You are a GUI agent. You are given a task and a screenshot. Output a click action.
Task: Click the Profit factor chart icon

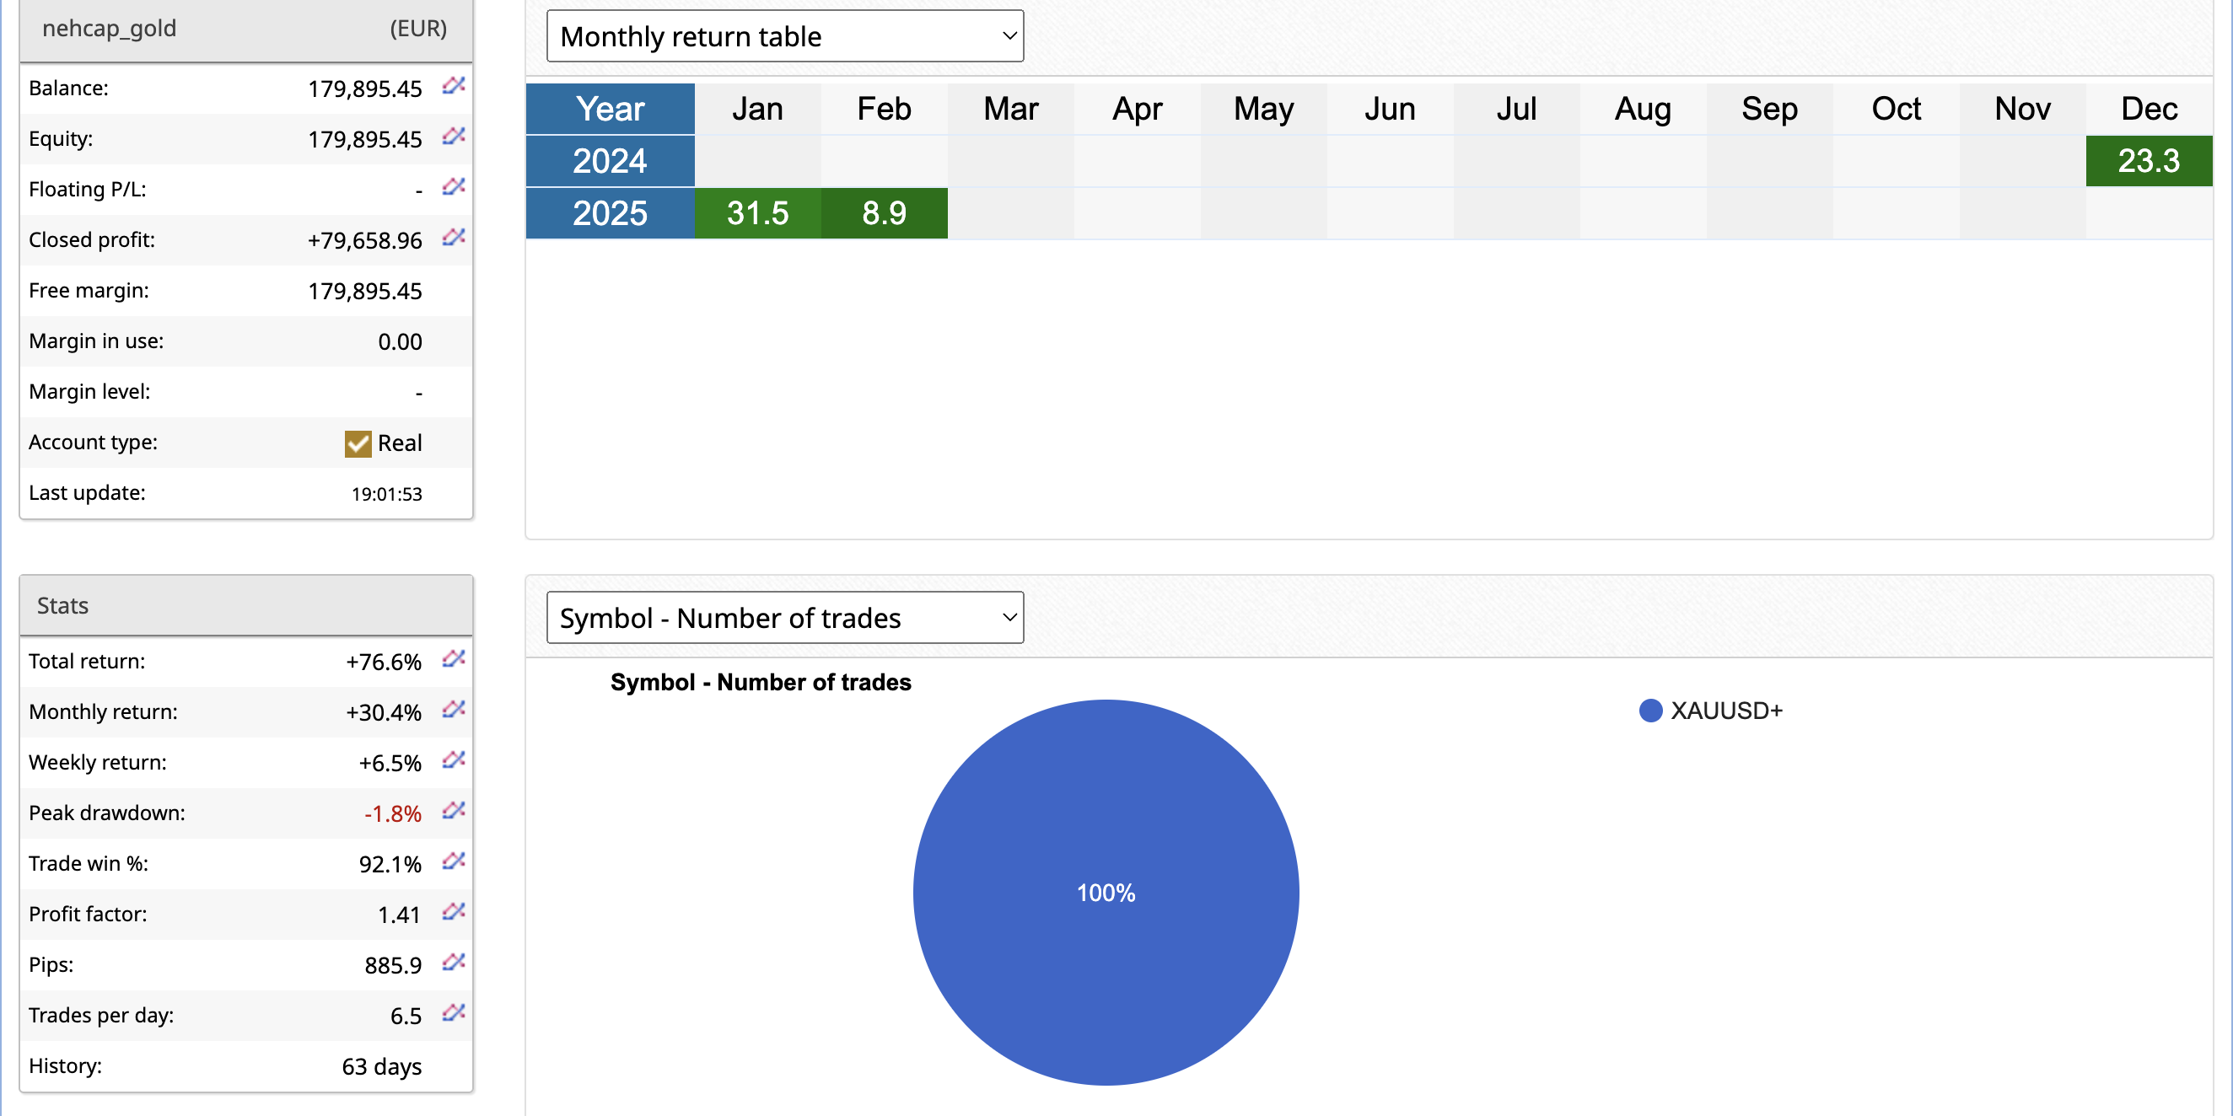(454, 911)
